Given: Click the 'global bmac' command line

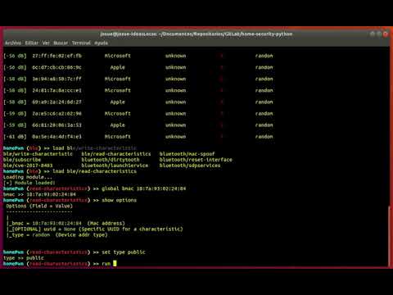Looking at the screenshot, I should point(95,188).
